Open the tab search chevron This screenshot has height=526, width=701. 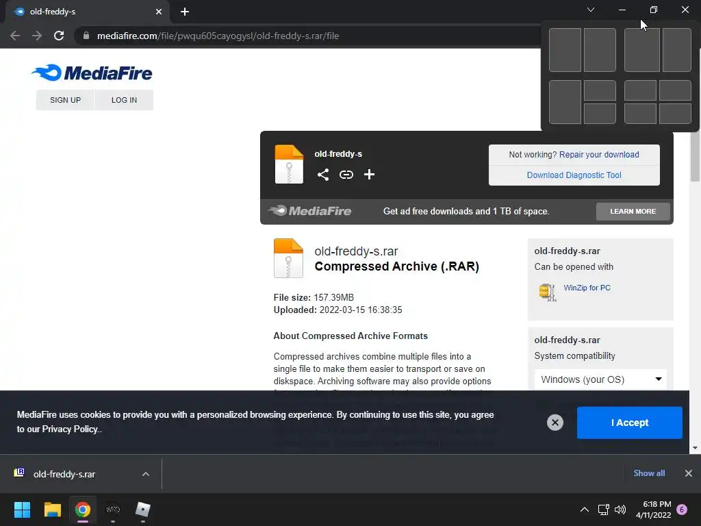point(591,10)
